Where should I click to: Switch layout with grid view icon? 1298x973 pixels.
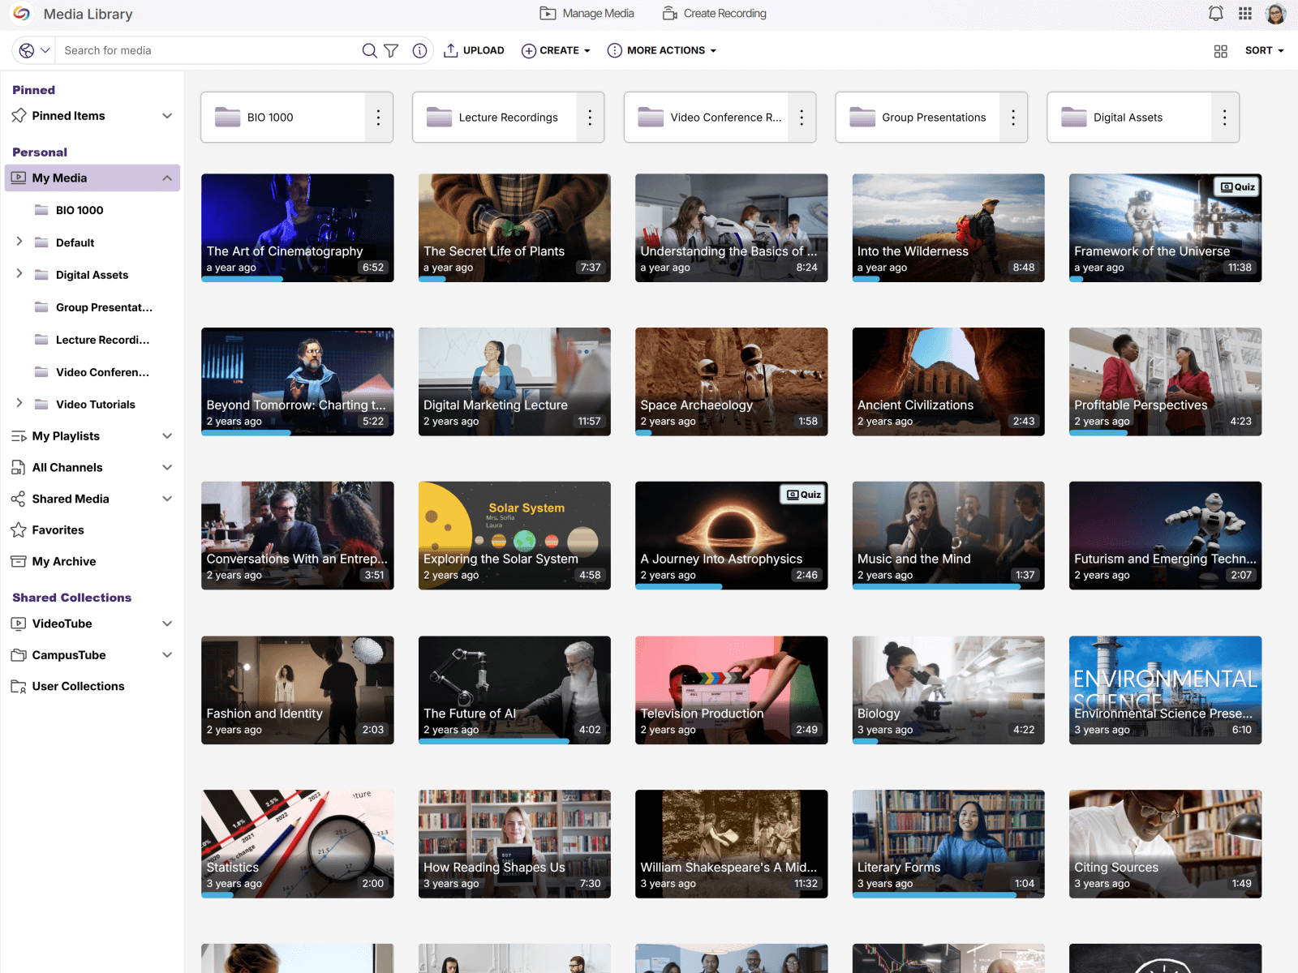[x=1220, y=51]
